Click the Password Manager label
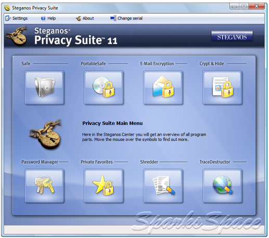 click(x=40, y=162)
